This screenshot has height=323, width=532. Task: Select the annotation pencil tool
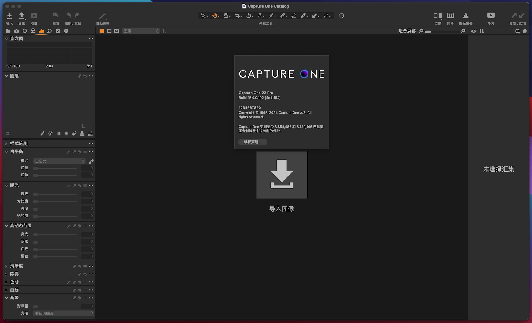pos(327,16)
